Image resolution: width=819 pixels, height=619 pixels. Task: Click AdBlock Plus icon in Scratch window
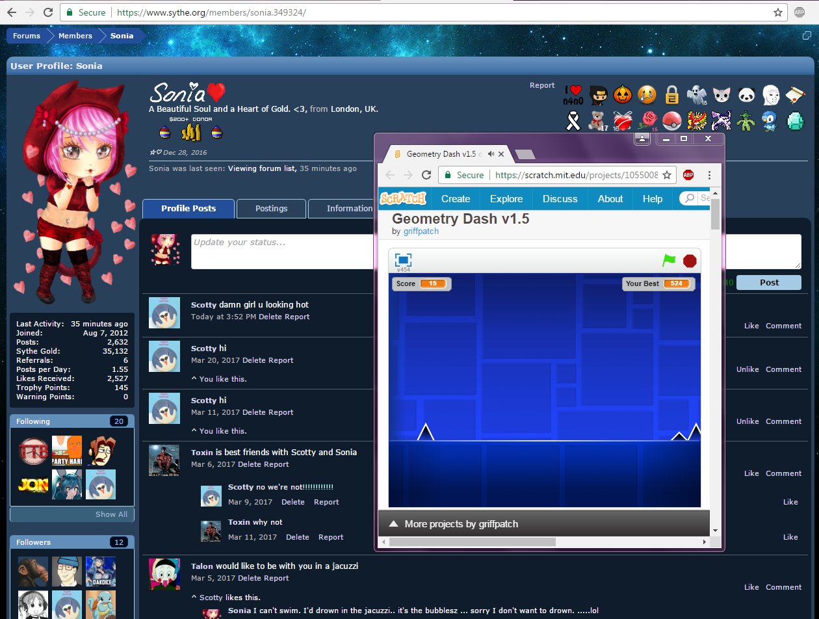(x=688, y=175)
